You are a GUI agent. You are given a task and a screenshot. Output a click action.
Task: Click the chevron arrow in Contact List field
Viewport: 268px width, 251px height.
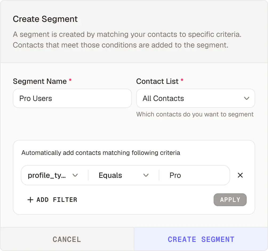coord(246,98)
